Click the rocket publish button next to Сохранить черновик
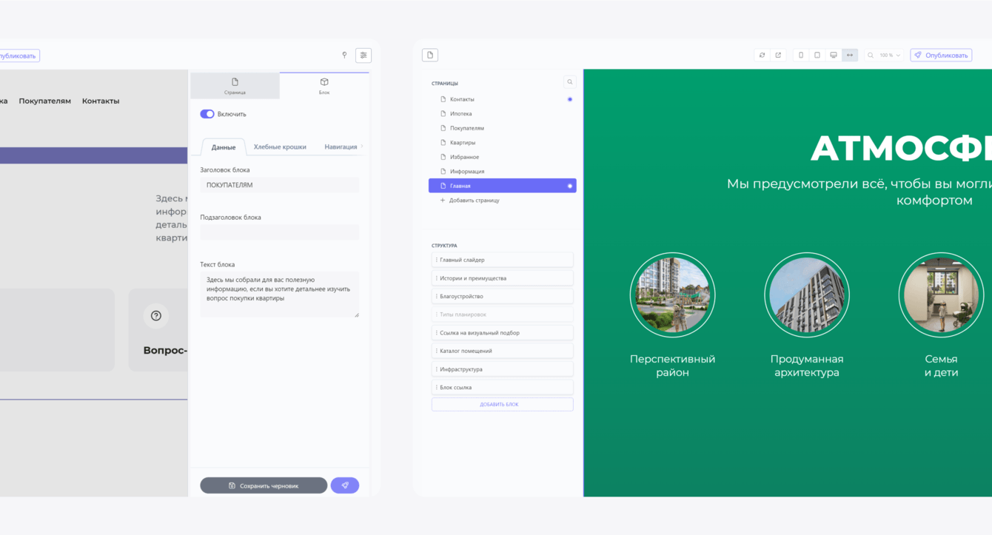 tap(345, 485)
